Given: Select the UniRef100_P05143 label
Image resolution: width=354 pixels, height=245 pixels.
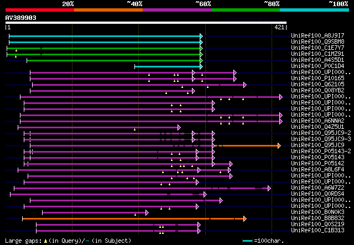Looking at the screenshot, I should 317,158.
